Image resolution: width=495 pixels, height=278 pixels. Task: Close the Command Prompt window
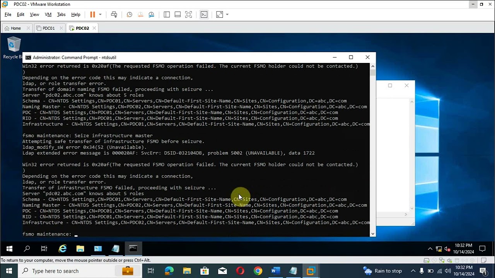[367, 57]
